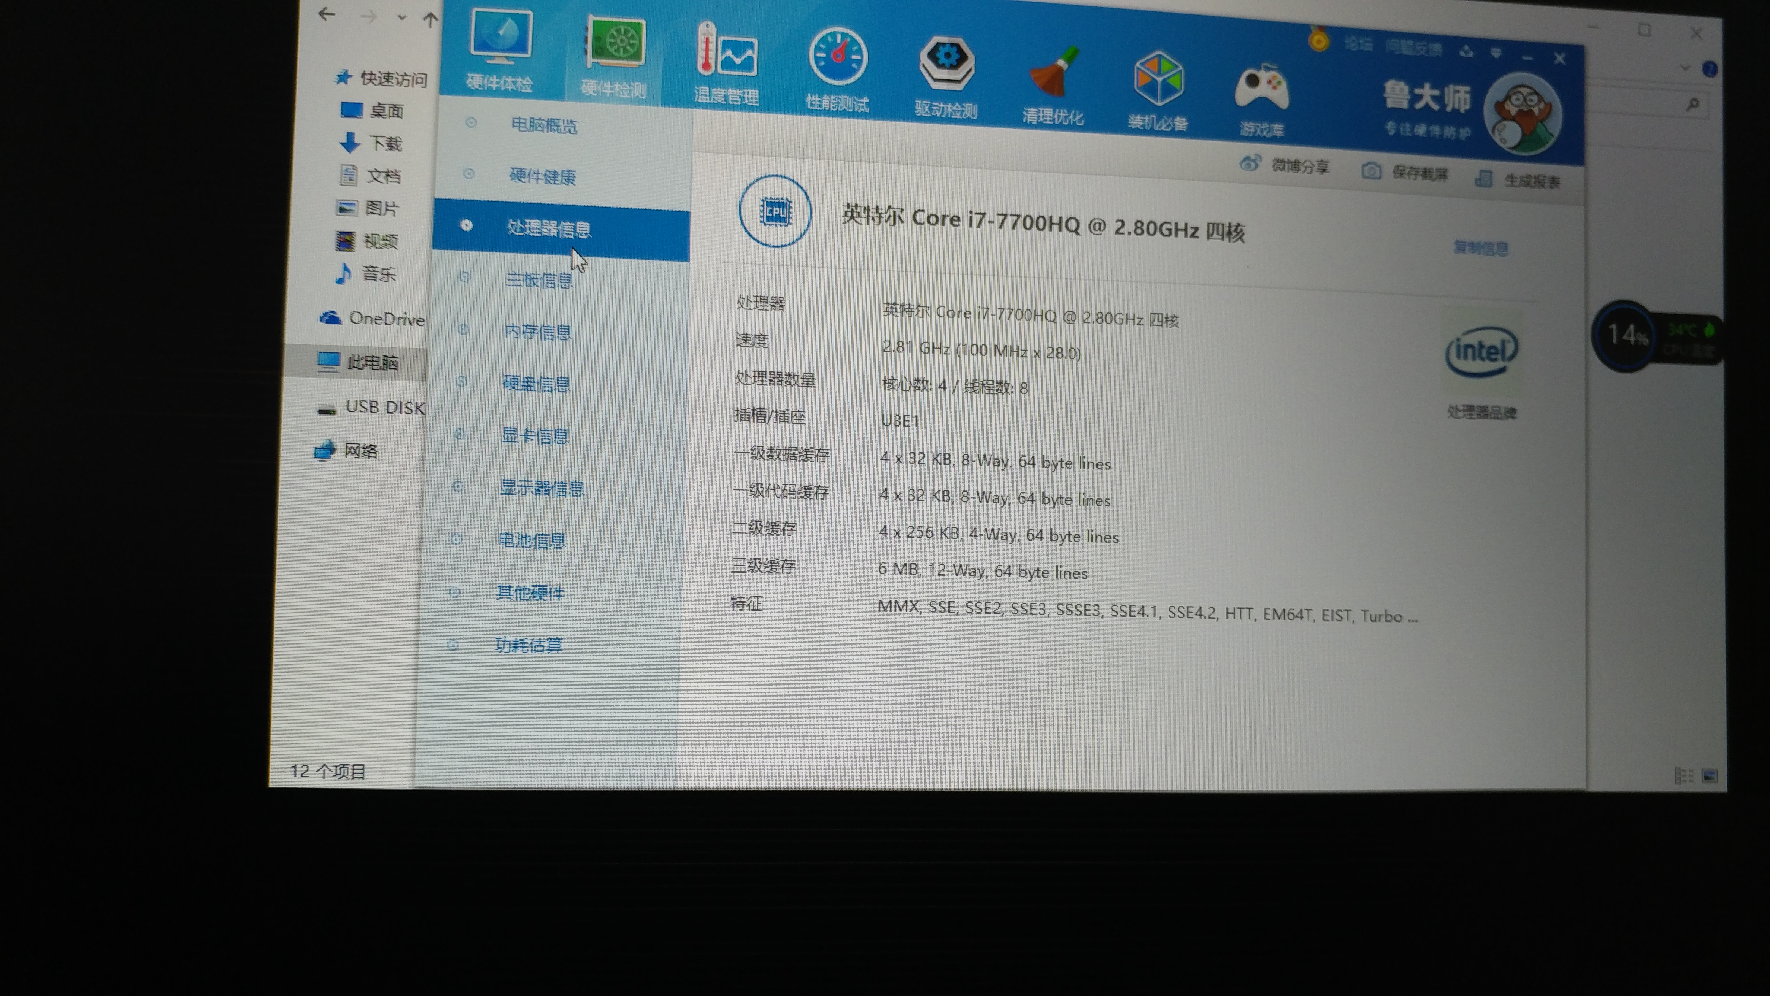Open the 论坛 forum link
1770x996 pixels.
pyautogui.click(x=1358, y=44)
